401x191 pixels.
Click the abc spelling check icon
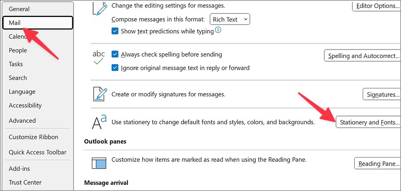coord(99,58)
